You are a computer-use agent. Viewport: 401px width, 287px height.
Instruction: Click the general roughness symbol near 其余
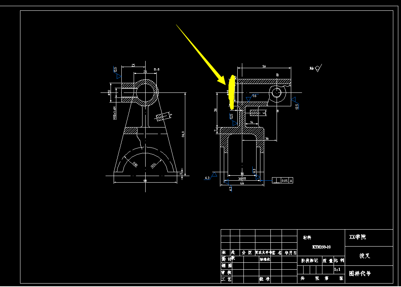coord(319,68)
